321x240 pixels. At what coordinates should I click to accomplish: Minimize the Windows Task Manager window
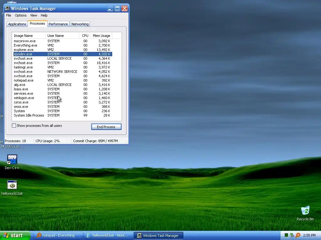click(110, 8)
